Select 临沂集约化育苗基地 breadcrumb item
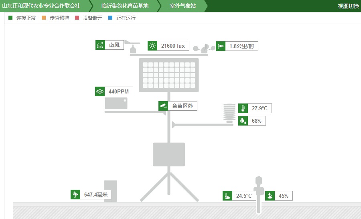Viewport: 361px width, 219px height. tap(125, 6)
